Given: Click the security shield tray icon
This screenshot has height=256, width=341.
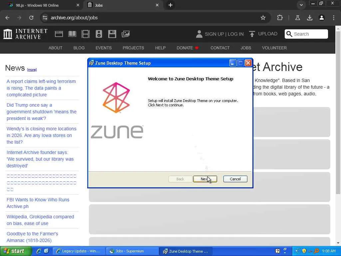Looking at the screenshot, I should [304, 251].
